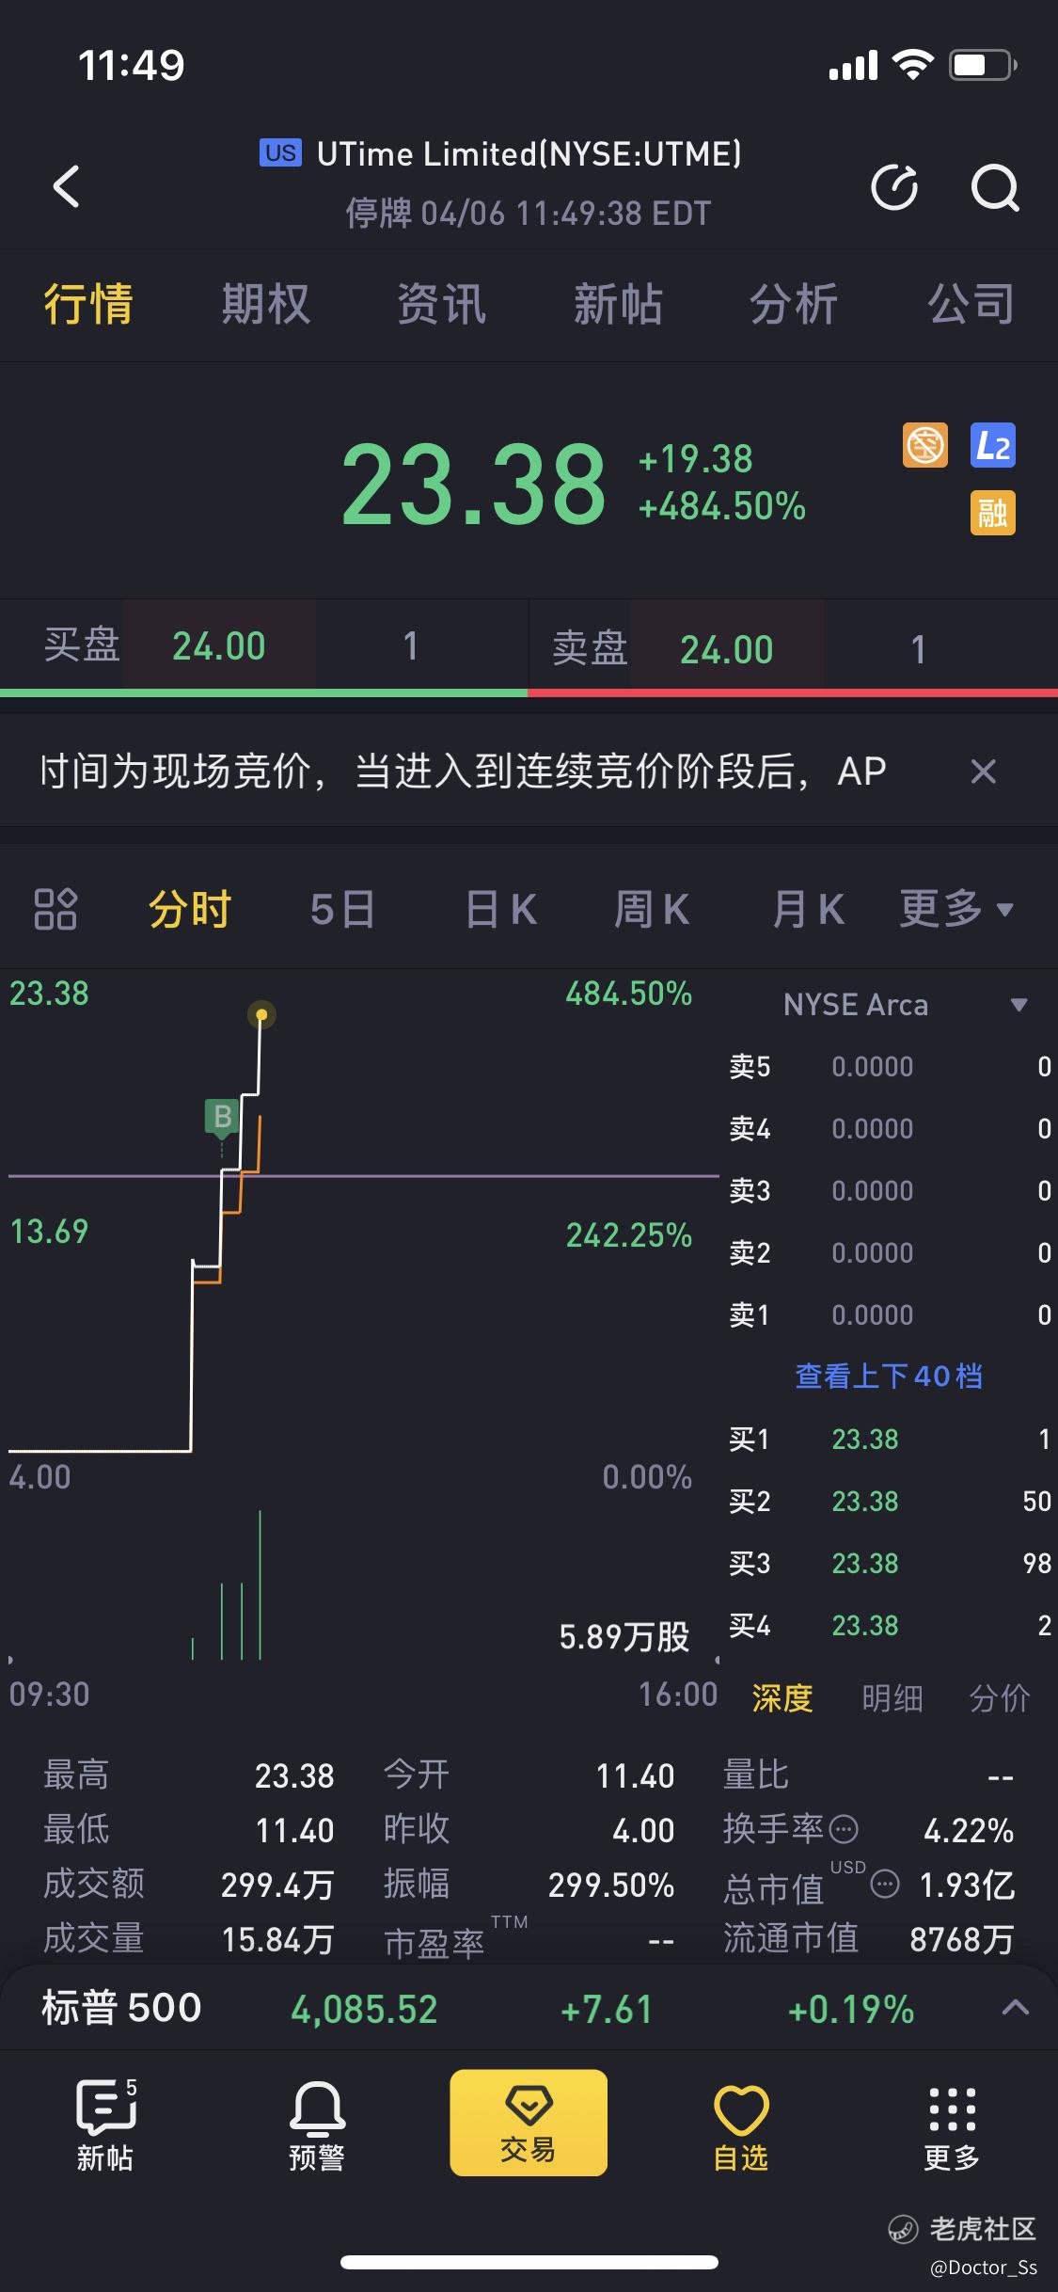The height and width of the screenshot is (2292, 1058).
Task: Tap the B buy marker on chart
Action: pyautogui.click(x=222, y=1117)
